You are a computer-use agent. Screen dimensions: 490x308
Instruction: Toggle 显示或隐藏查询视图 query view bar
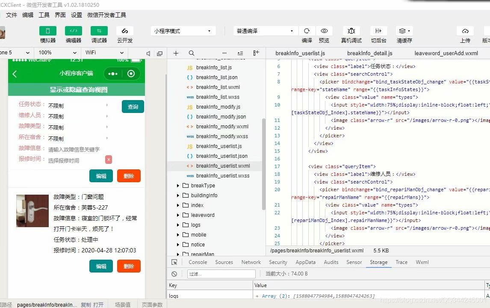[x=77, y=90]
